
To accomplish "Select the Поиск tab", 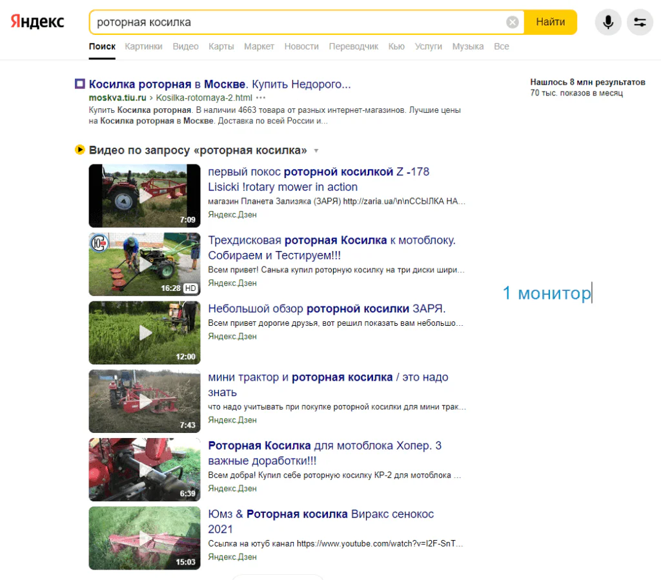I will coord(102,46).
